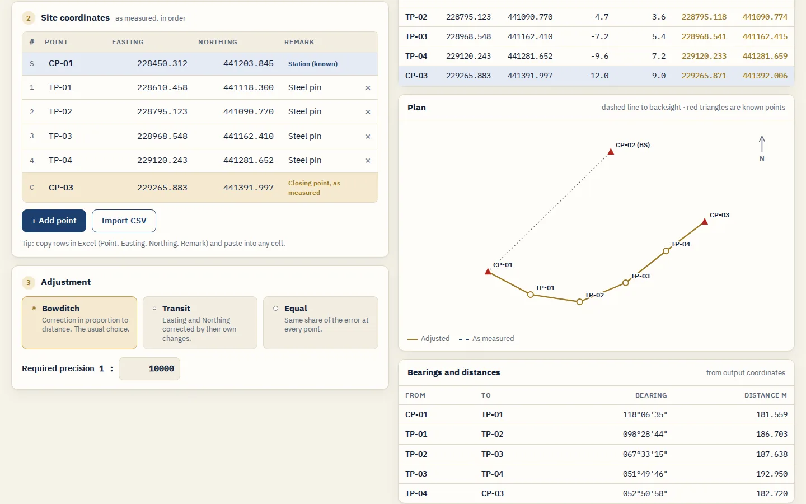Open the Import CSV dialog
The width and height of the screenshot is (806, 504).
point(124,221)
